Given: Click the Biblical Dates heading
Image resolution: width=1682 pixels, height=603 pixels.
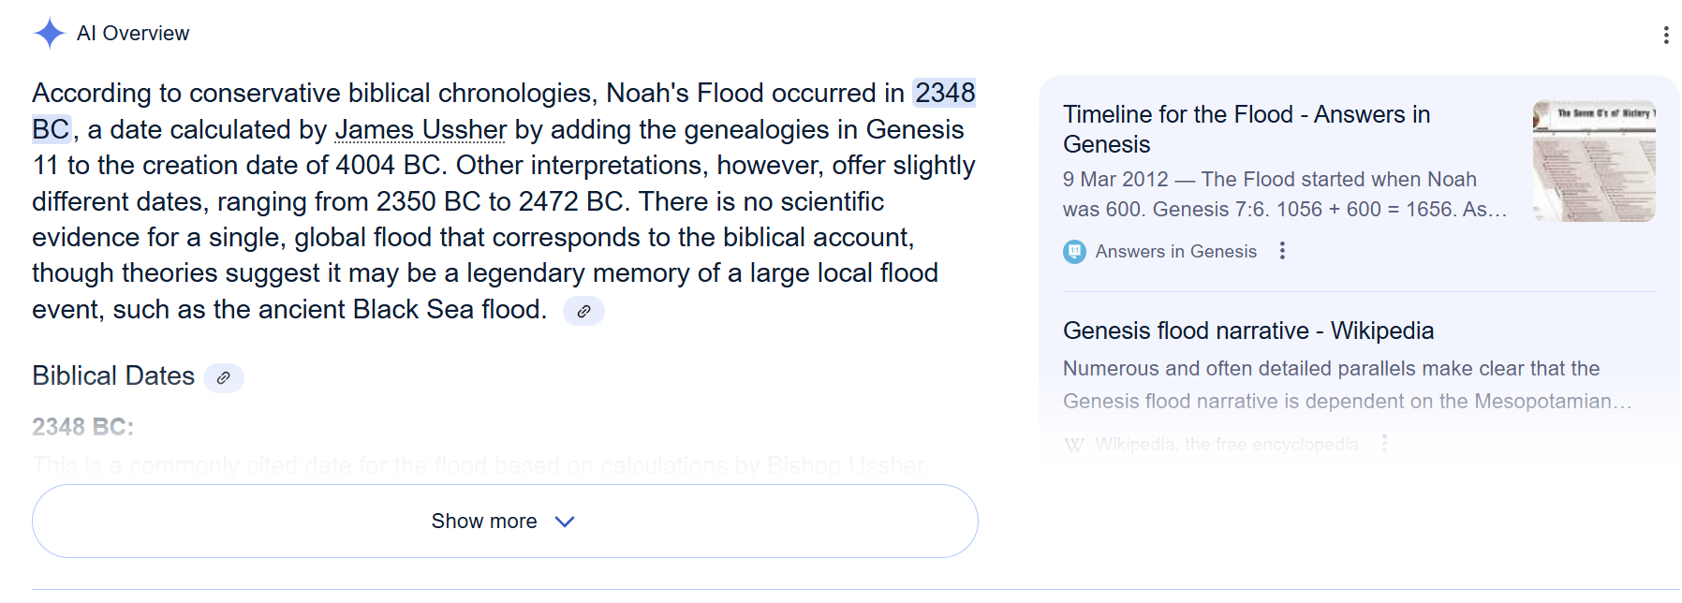Looking at the screenshot, I should 113,376.
